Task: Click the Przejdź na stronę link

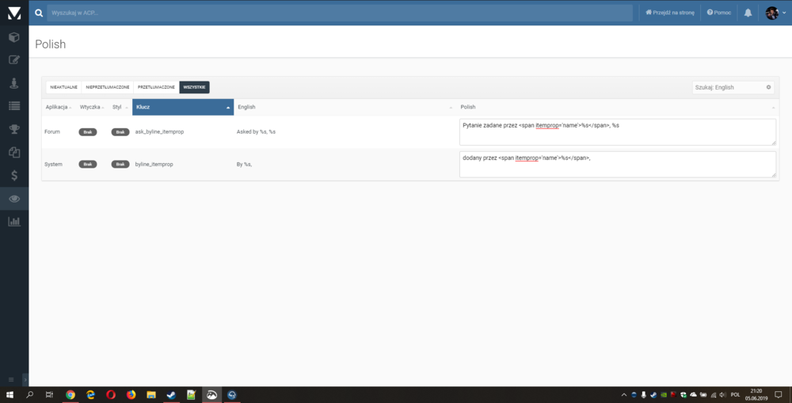Action: [670, 13]
